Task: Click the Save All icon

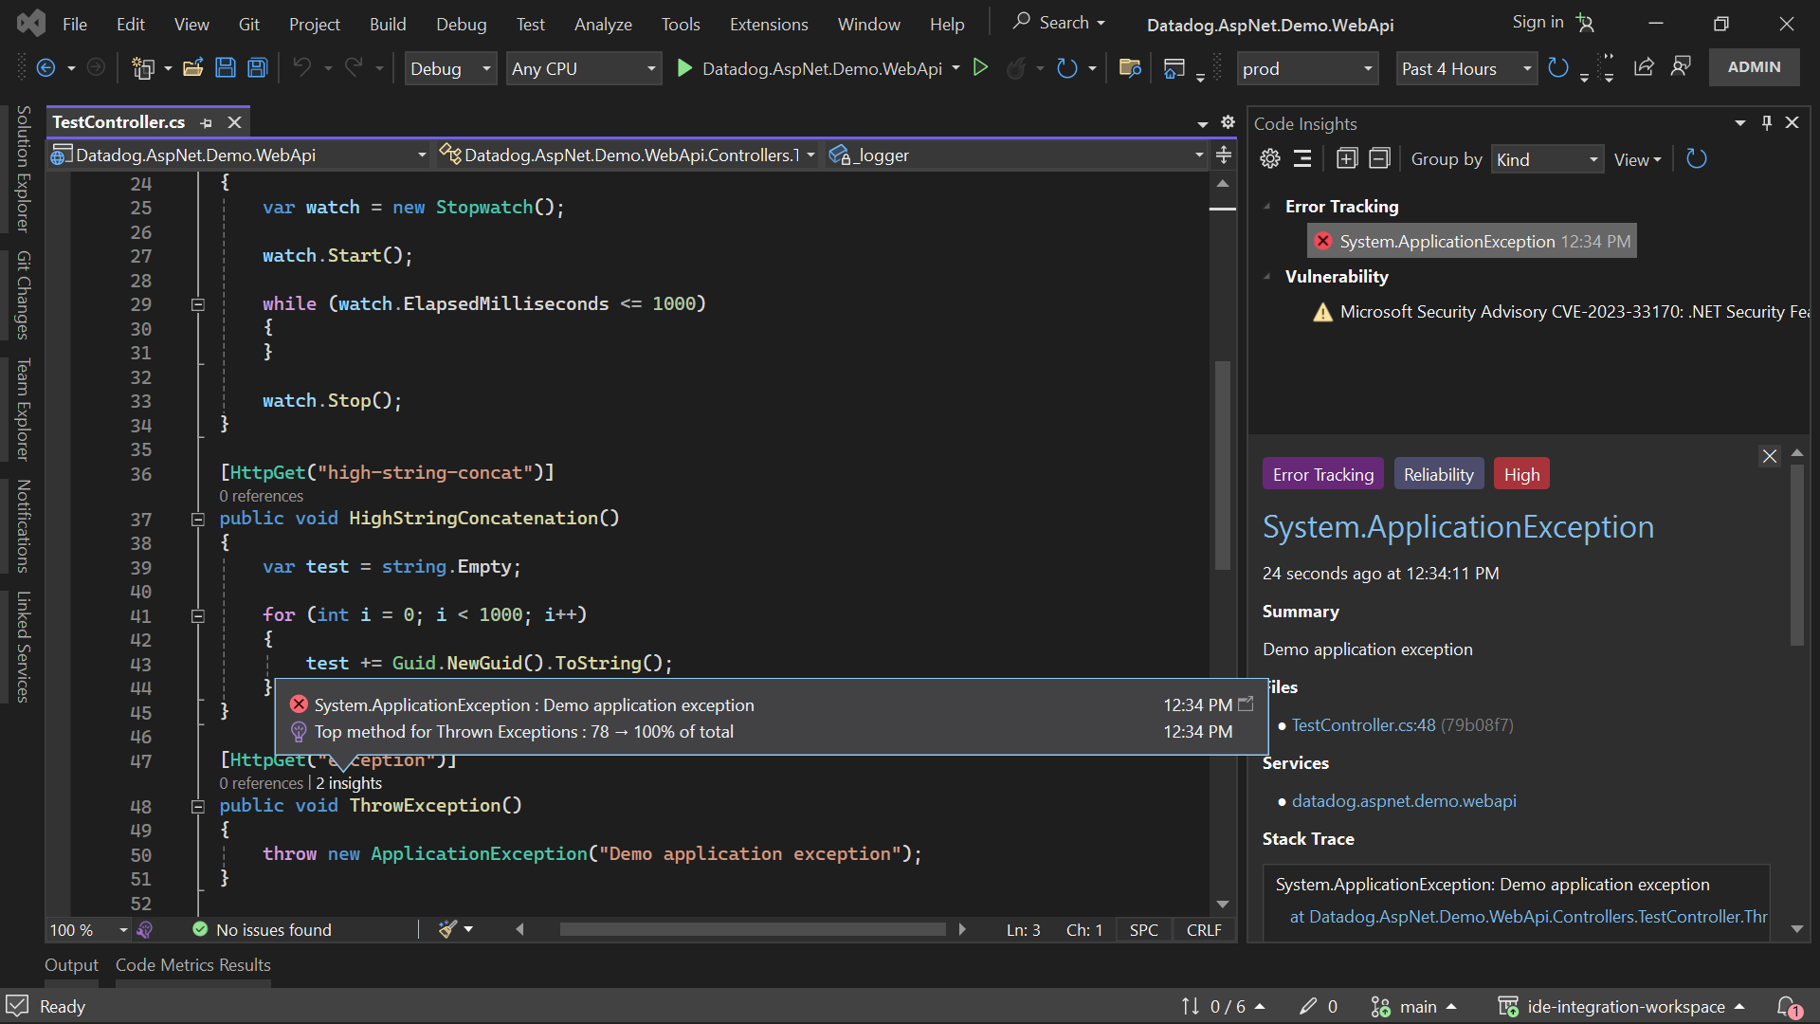Action: pyautogui.click(x=257, y=67)
